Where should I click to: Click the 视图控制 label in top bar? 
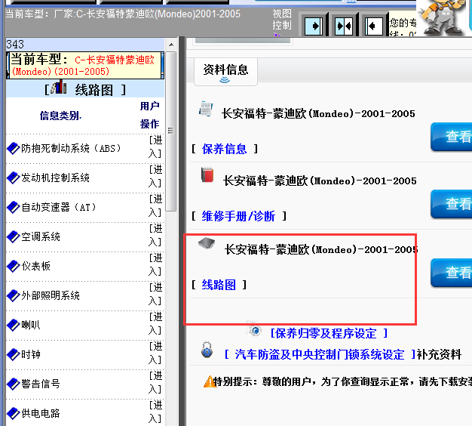point(282,20)
